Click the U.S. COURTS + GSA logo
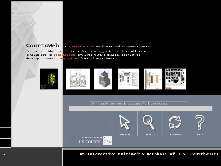221x166 pixels. pyautogui.click(x=95, y=141)
